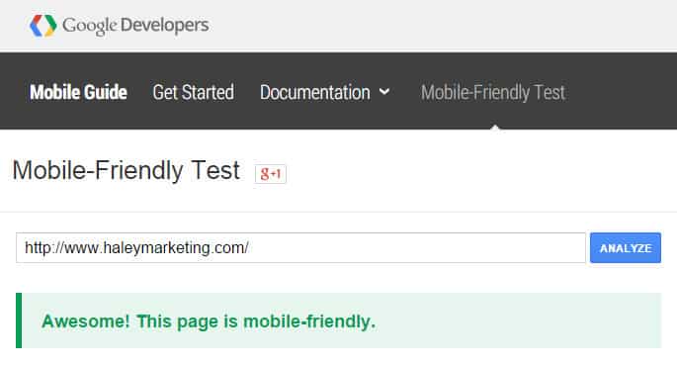677x365 pixels.
Task: Open the Documentation menu item
Action: (314, 92)
